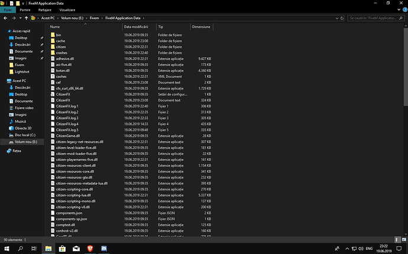408x254 pixels.
Task: Expand the ribbon with the chevron
Action: point(399,9)
